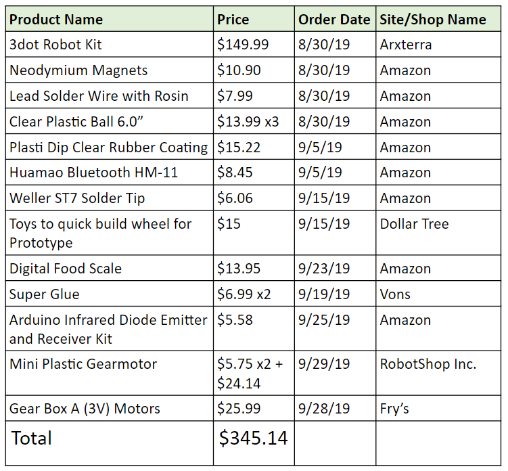Select the RobotShop Inc. cell
This screenshot has height=471, width=508.
[439, 373]
